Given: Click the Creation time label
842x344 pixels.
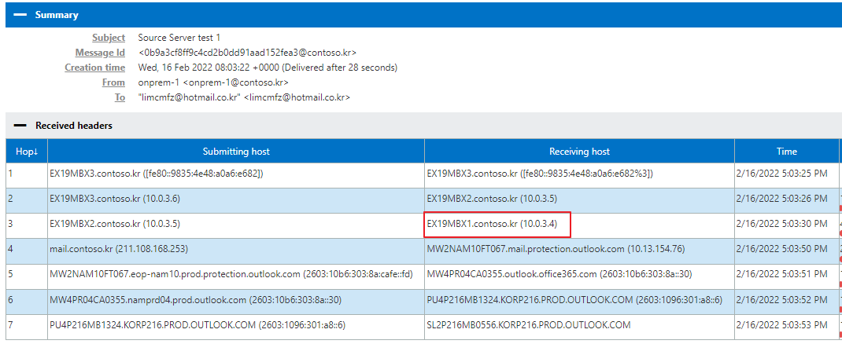Looking at the screenshot, I should pos(95,68).
